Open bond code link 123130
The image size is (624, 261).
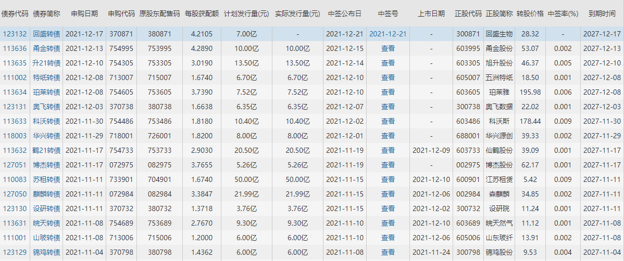15,208
